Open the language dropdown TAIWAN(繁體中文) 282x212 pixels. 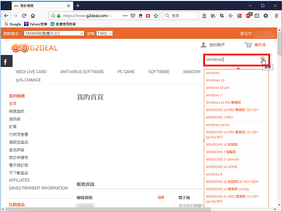coord(54,33)
